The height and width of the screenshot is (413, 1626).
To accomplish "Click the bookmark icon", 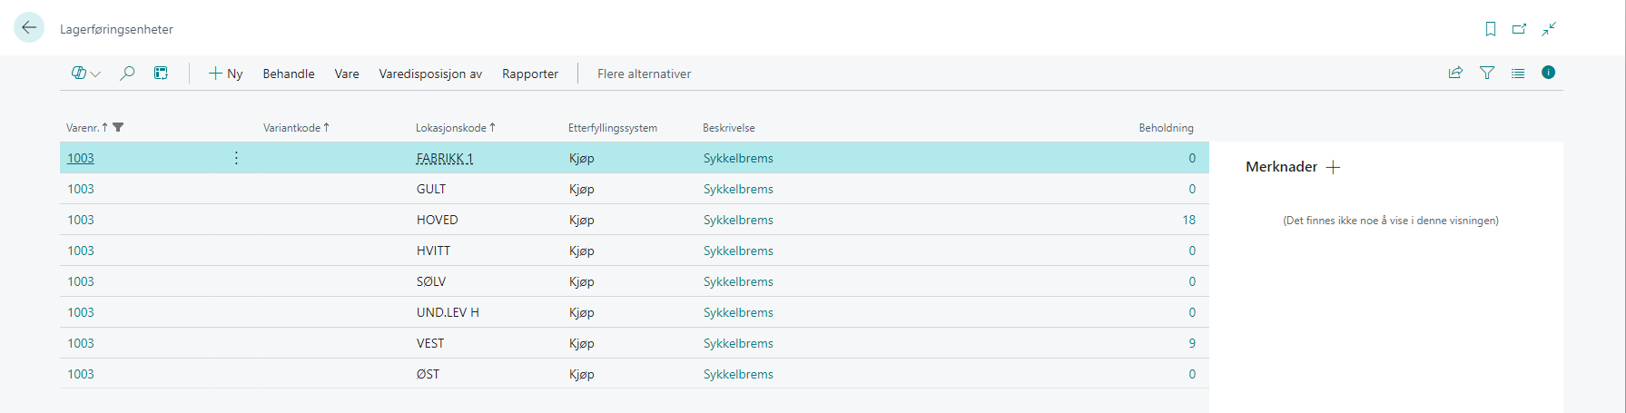I will pos(1490,29).
